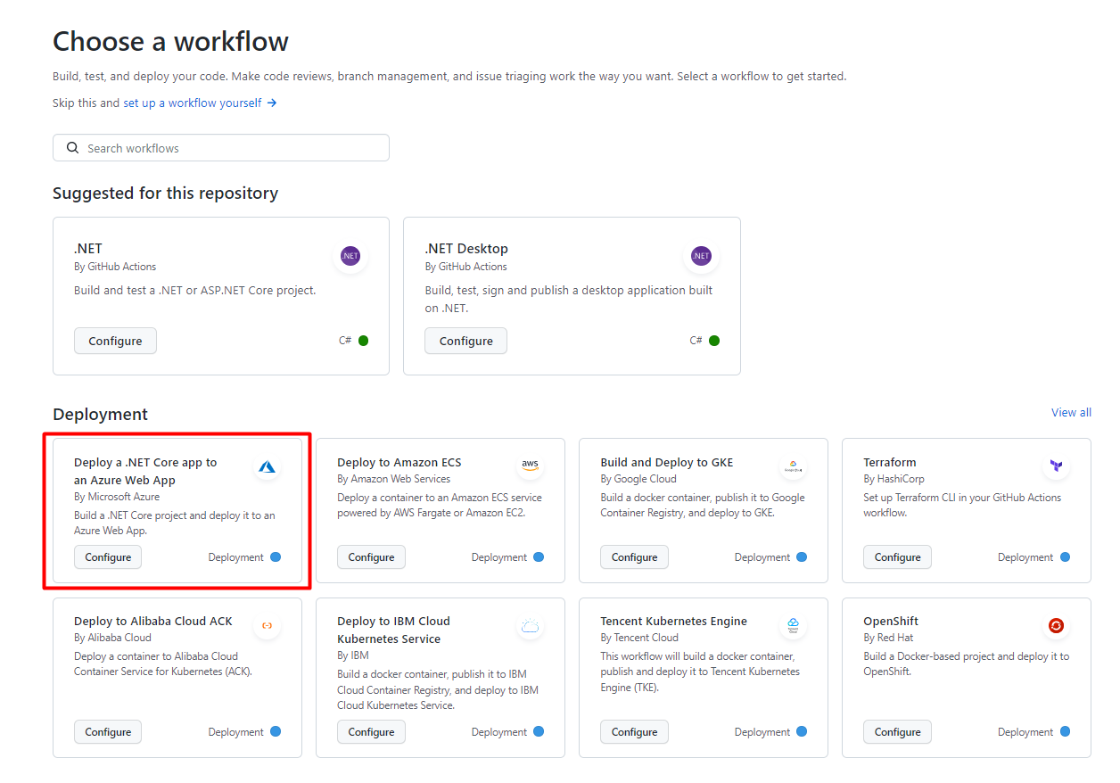The height and width of the screenshot is (783, 1120).
Task: Click 'By Alibaba Cloud' text
Action: (x=112, y=638)
